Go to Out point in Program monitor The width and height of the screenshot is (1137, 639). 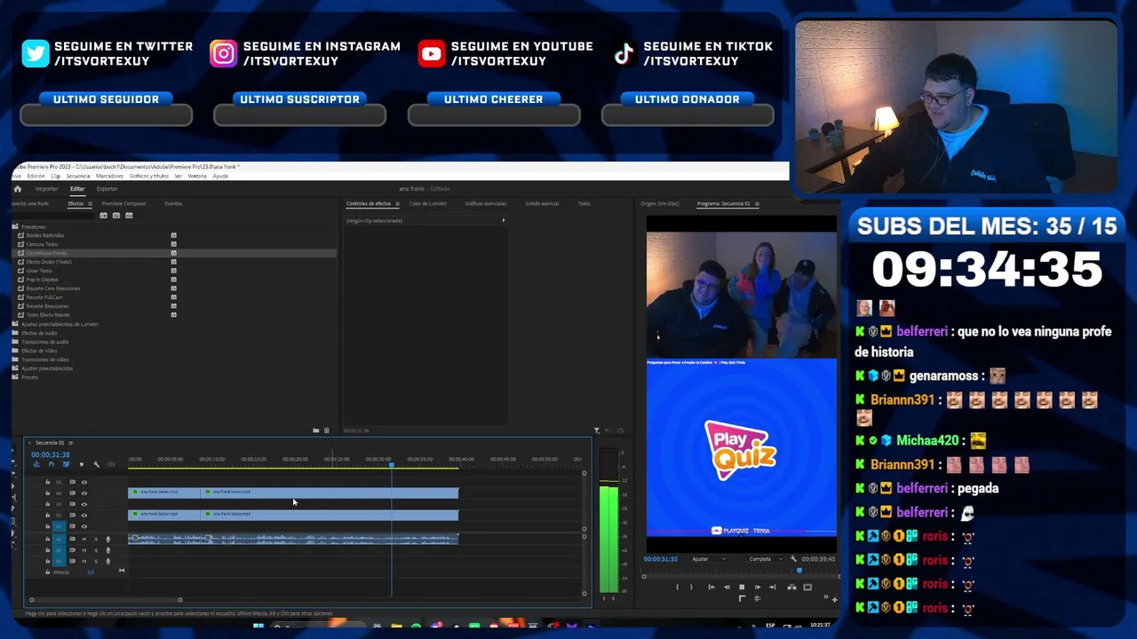pyautogui.click(x=772, y=587)
